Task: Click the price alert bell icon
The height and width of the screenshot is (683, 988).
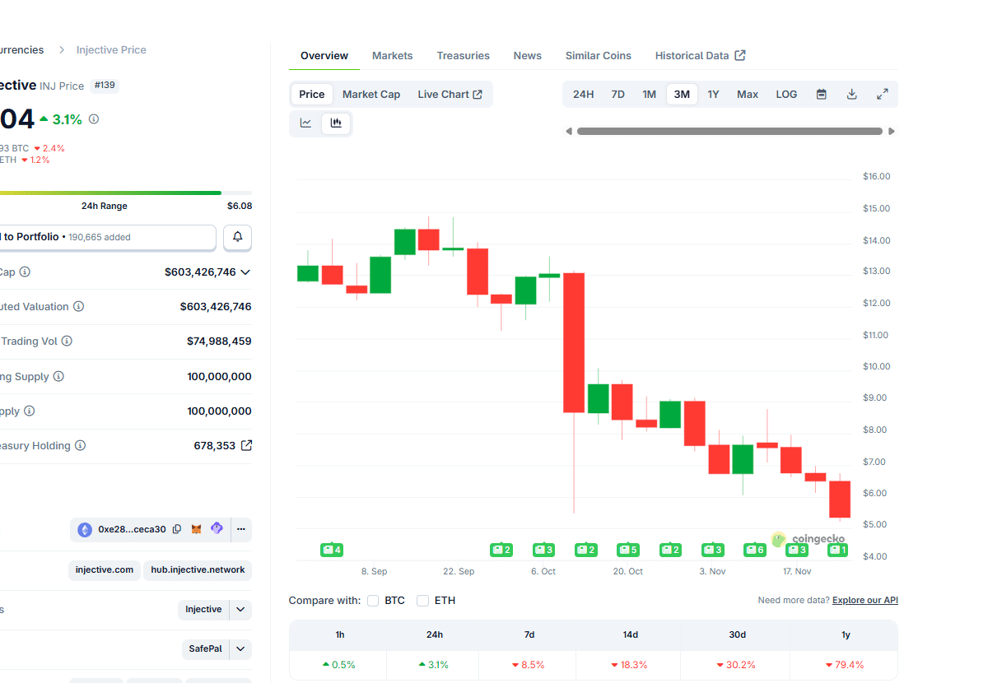Action: pos(238,237)
